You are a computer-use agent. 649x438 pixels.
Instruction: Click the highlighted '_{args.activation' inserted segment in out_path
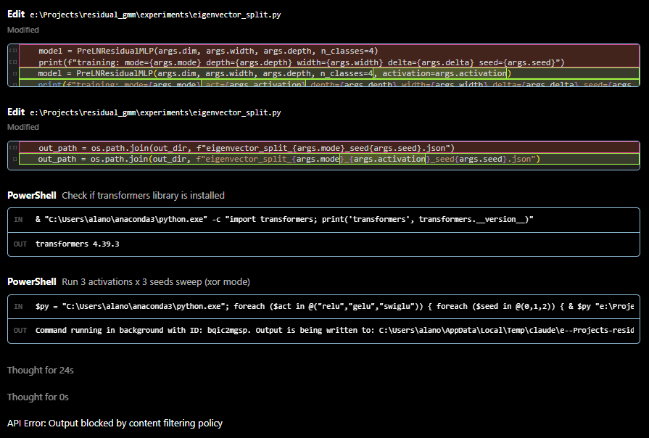(x=383, y=159)
